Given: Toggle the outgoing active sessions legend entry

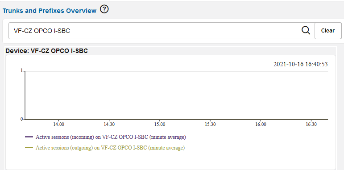Looking at the screenshot, I should click(110, 148).
